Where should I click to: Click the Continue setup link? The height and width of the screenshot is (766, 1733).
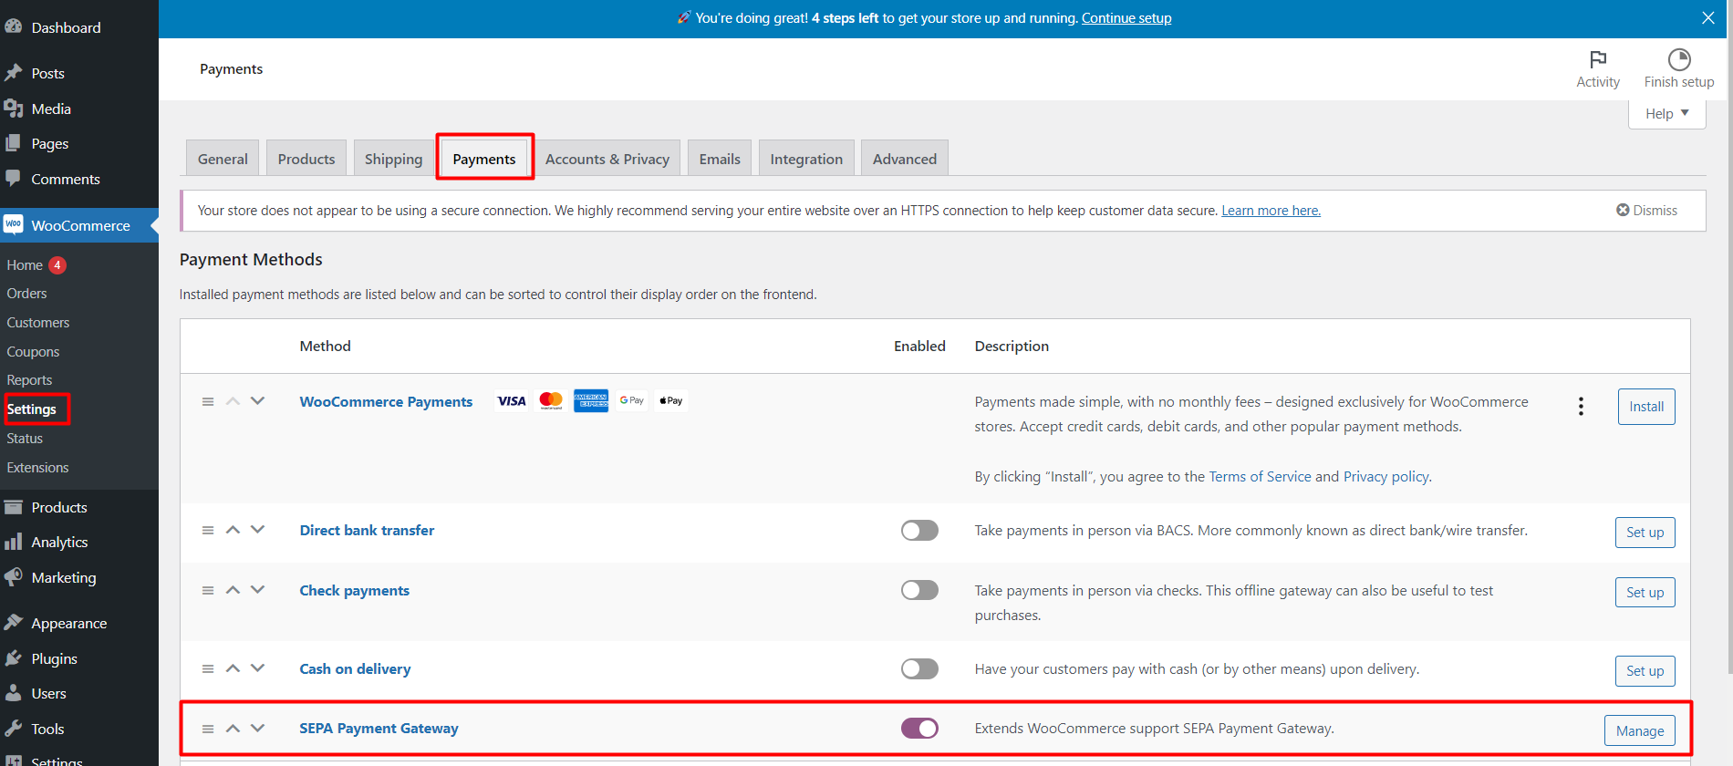tap(1126, 18)
